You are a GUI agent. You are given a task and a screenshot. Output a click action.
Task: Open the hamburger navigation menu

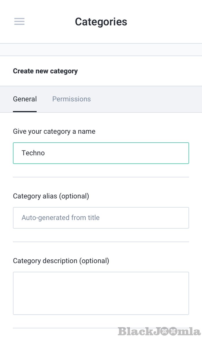19,22
